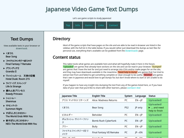Open the Links navigation button
The height and width of the screenshot is (138, 184).
(101, 25)
